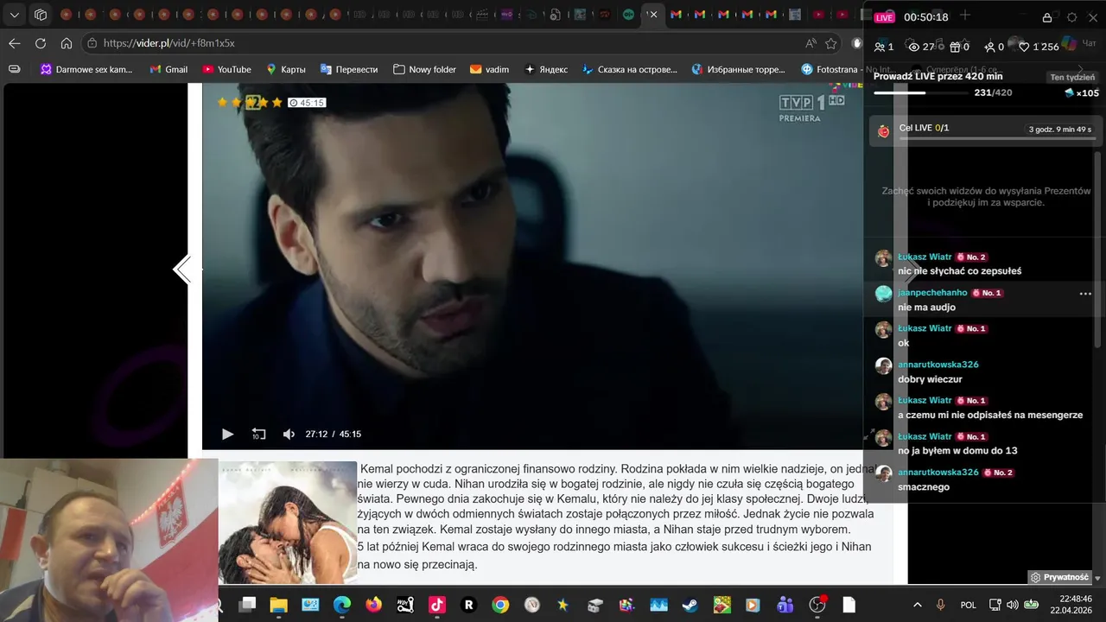
Task: Click the series poster thumbnail
Action: click(287, 523)
